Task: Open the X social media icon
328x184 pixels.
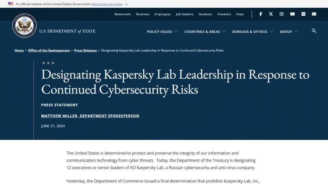Action: click(x=271, y=14)
